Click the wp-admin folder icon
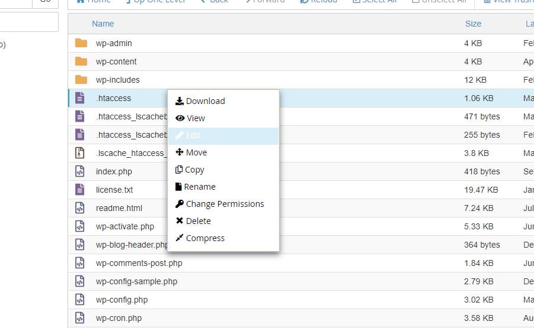 (x=81, y=43)
